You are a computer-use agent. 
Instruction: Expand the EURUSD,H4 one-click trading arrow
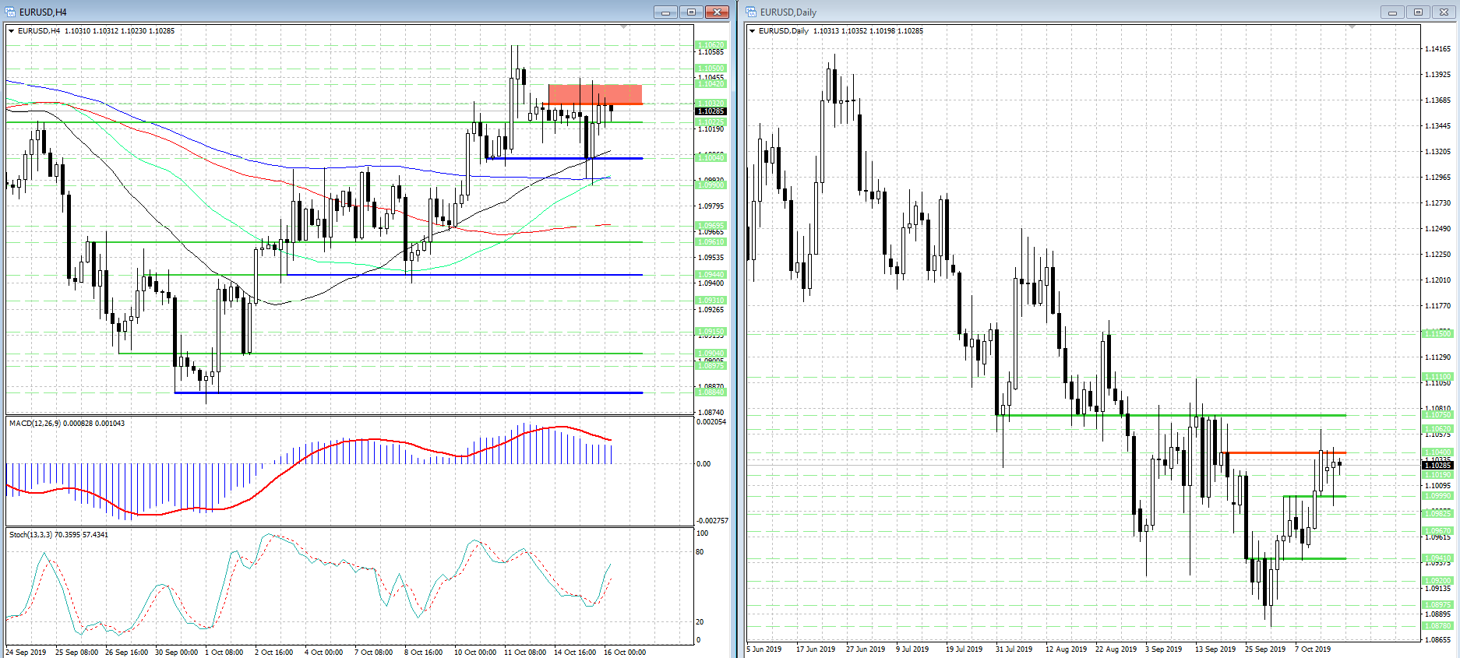[x=12, y=31]
